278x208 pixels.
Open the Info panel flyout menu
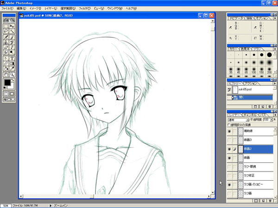275,18
